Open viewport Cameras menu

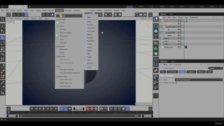click(x=19, y=19)
